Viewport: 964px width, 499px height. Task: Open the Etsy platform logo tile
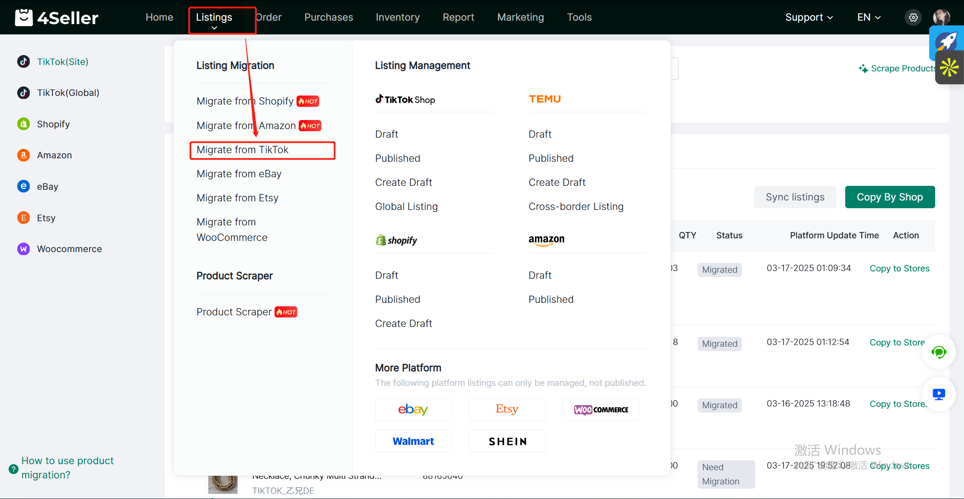[507, 410]
